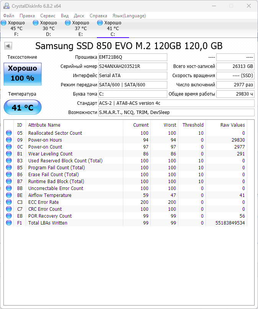Click power-on count value 2977 раз
Viewport: 258px width, 309px height.
[235, 85]
